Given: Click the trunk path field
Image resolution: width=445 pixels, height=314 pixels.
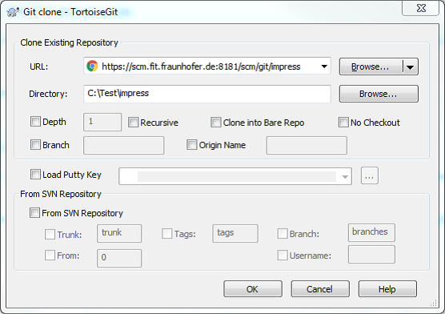Looking at the screenshot, I should (x=119, y=234).
